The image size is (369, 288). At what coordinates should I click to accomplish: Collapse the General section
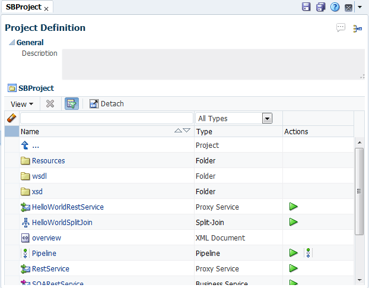(12, 42)
